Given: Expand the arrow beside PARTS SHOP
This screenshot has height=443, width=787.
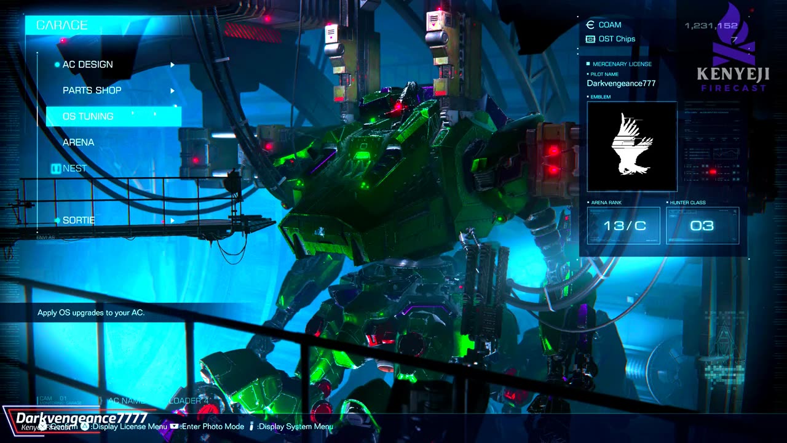Looking at the screenshot, I should (x=173, y=90).
